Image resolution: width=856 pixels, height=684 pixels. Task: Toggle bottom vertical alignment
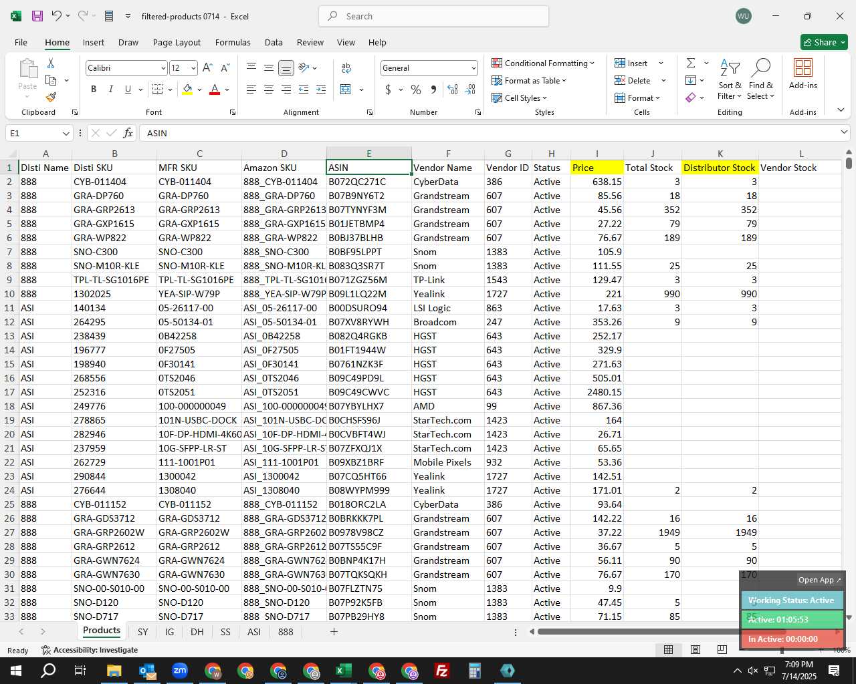click(286, 68)
